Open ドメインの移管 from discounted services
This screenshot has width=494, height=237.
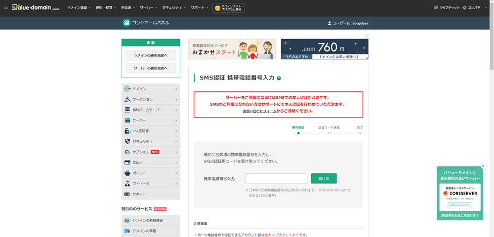pyautogui.click(x=151, y=231)
